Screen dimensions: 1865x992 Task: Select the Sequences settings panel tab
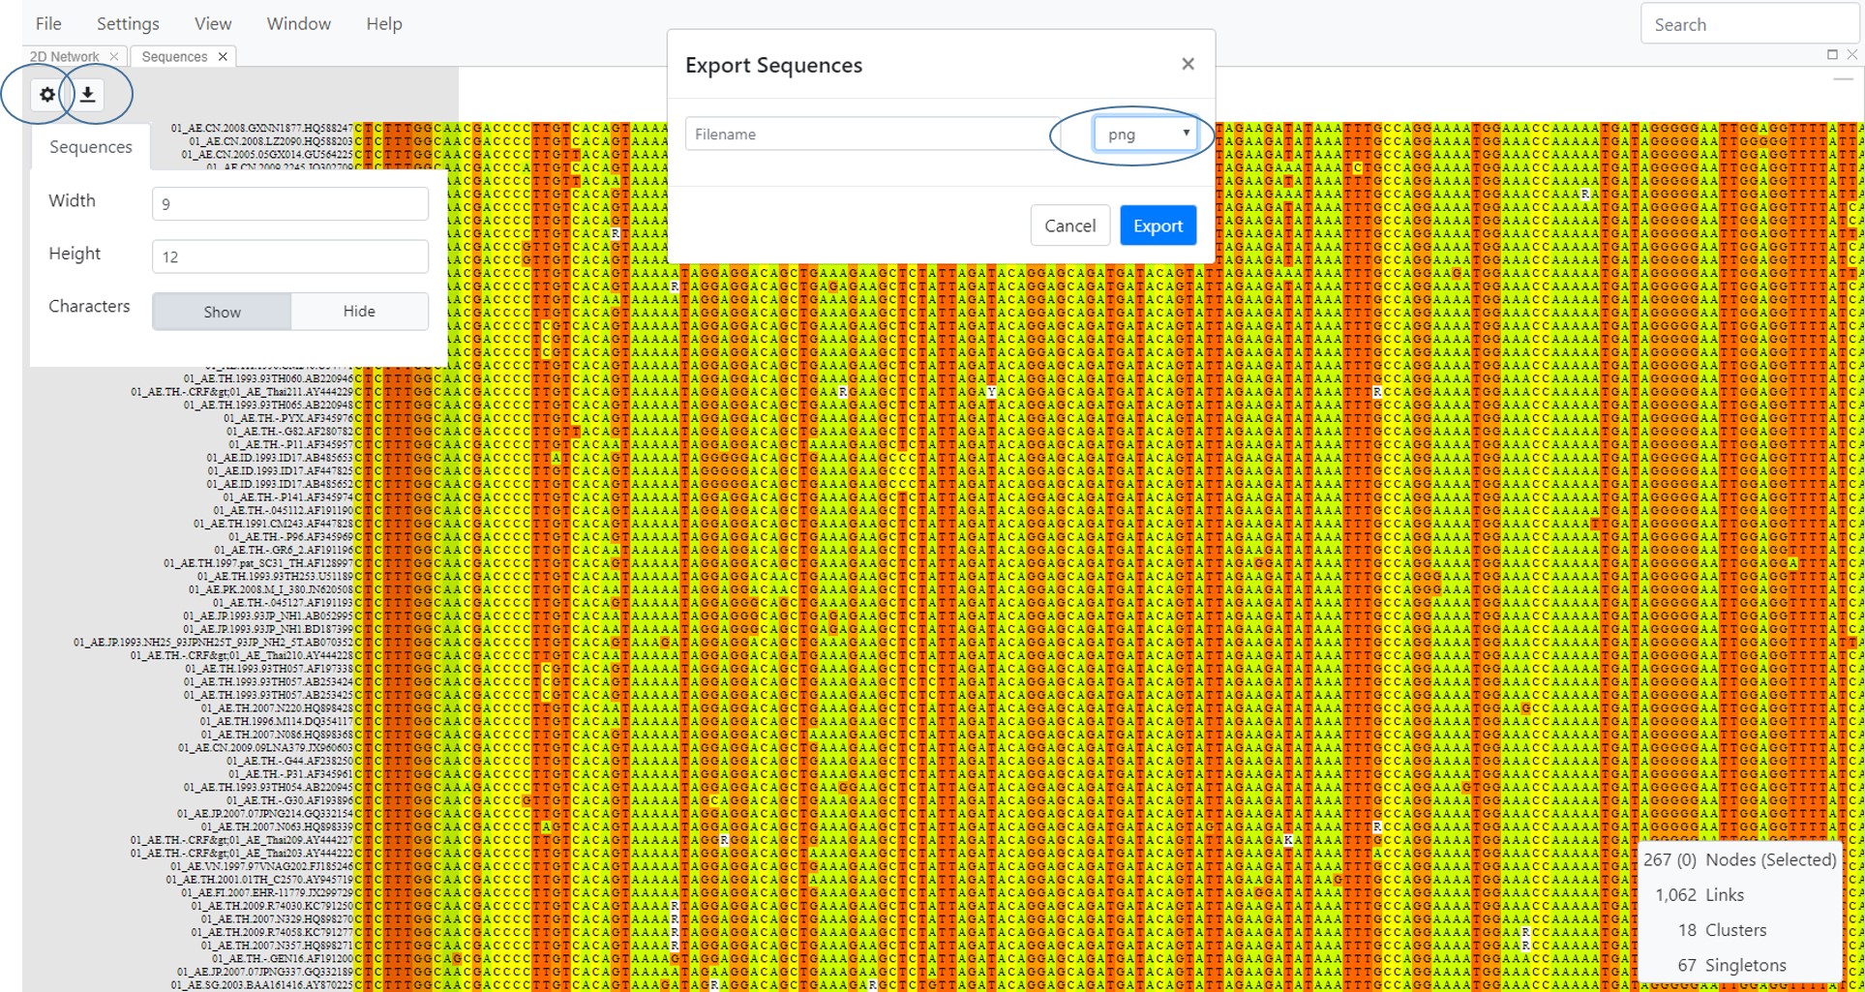pos(91,147)
